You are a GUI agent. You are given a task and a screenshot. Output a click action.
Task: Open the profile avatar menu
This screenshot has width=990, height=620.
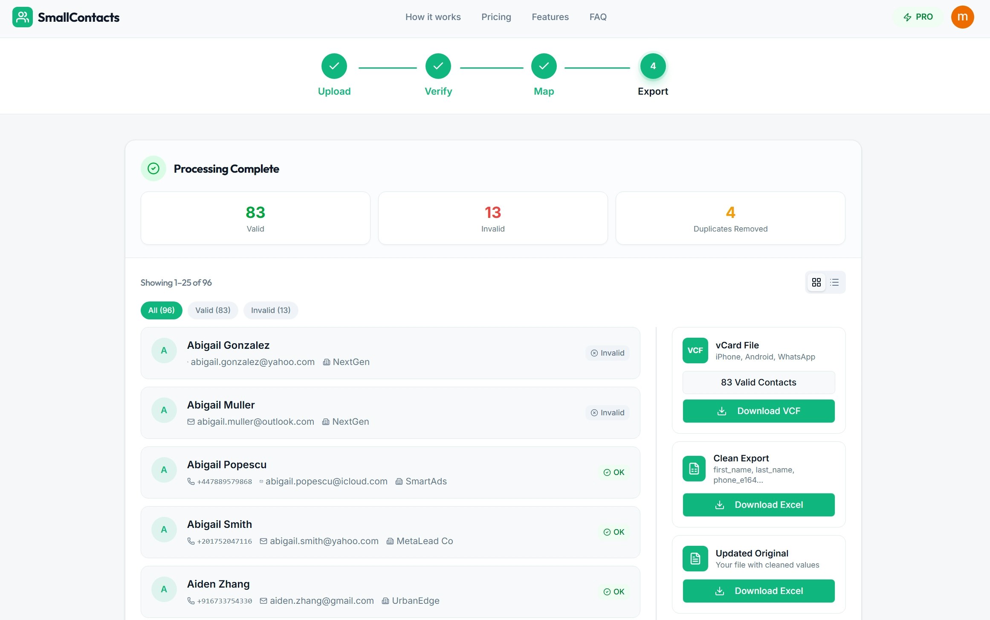pyautogui.click(x=962, y=17)
